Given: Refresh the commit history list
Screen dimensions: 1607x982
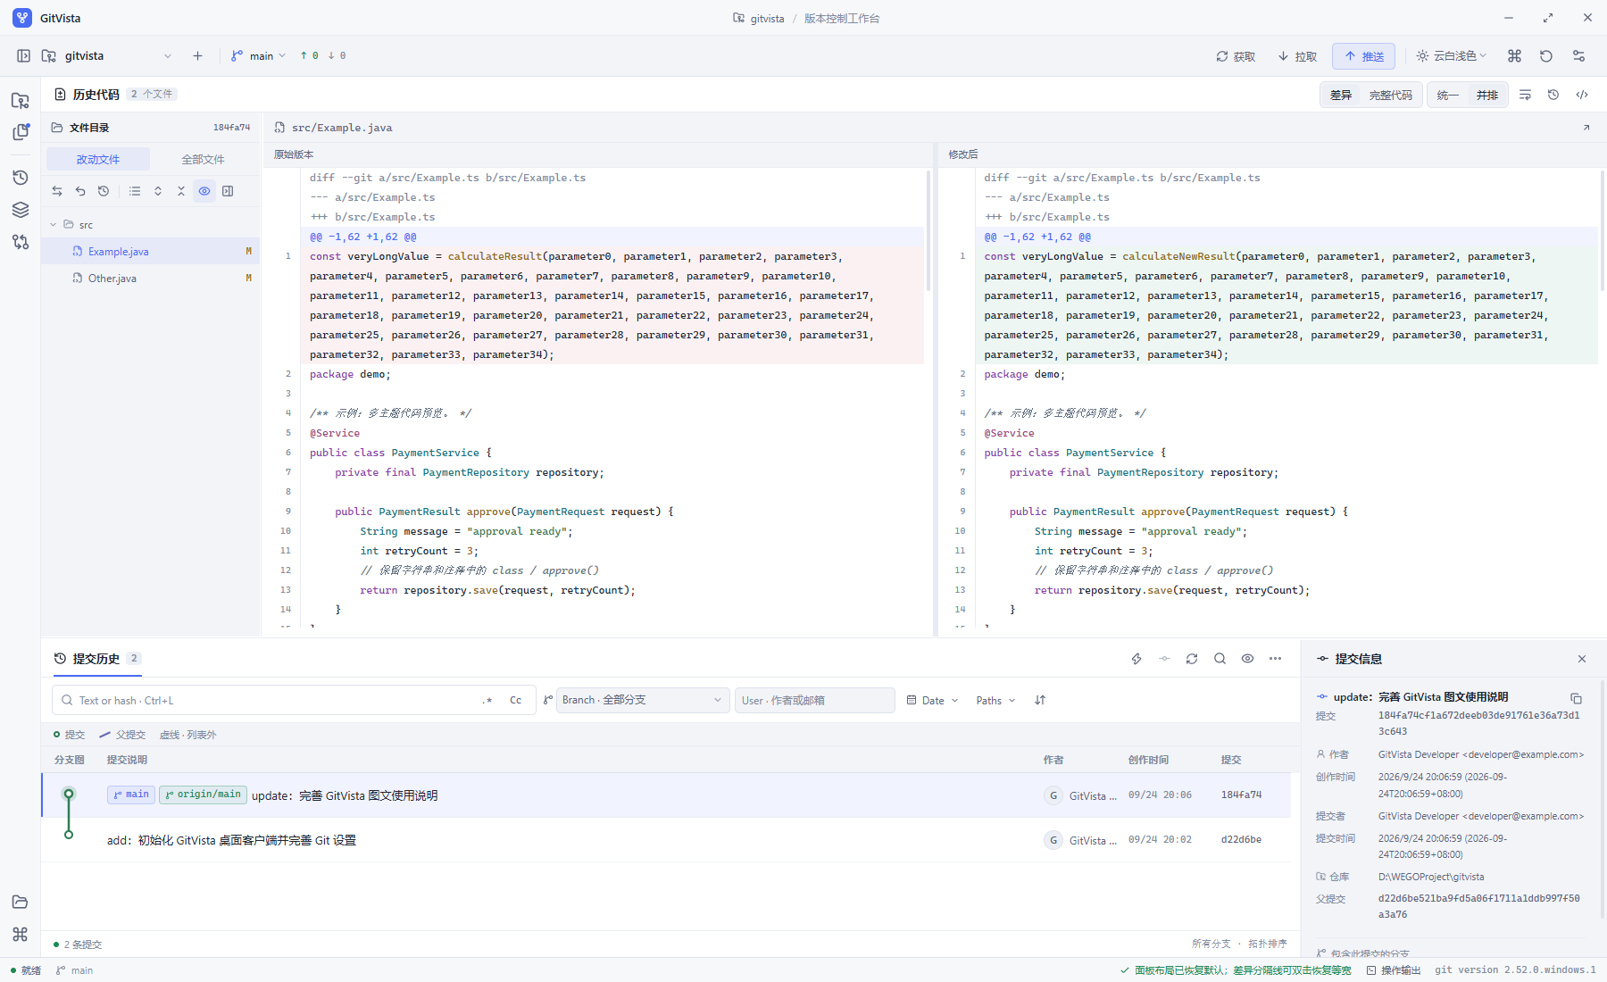Looking at the screenshot, I should click(x=1192, y=659).
